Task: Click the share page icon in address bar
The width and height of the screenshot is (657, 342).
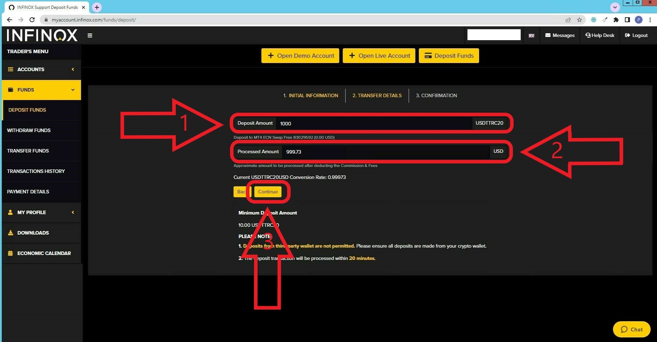Action: [x=568, y=20]
